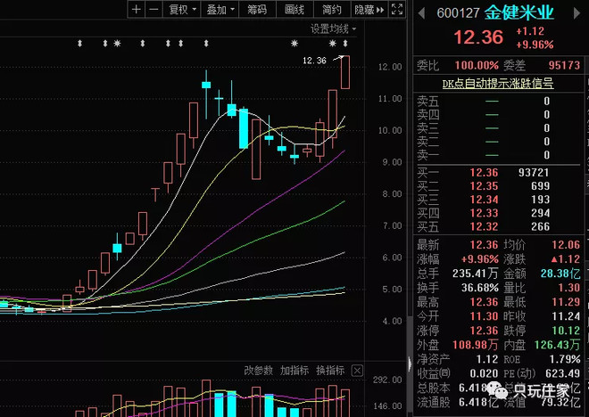Click 买五 price 12.32
The height and width of the screenshot is (417, 589).
pyautogui.click(x=484, y=226)
